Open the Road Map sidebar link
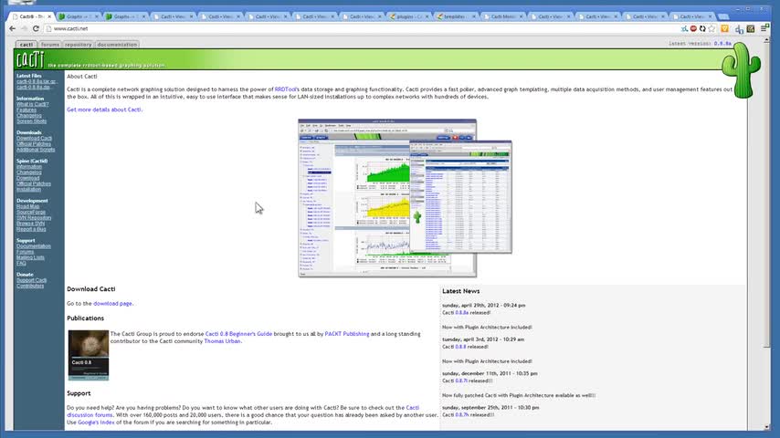 27,206
